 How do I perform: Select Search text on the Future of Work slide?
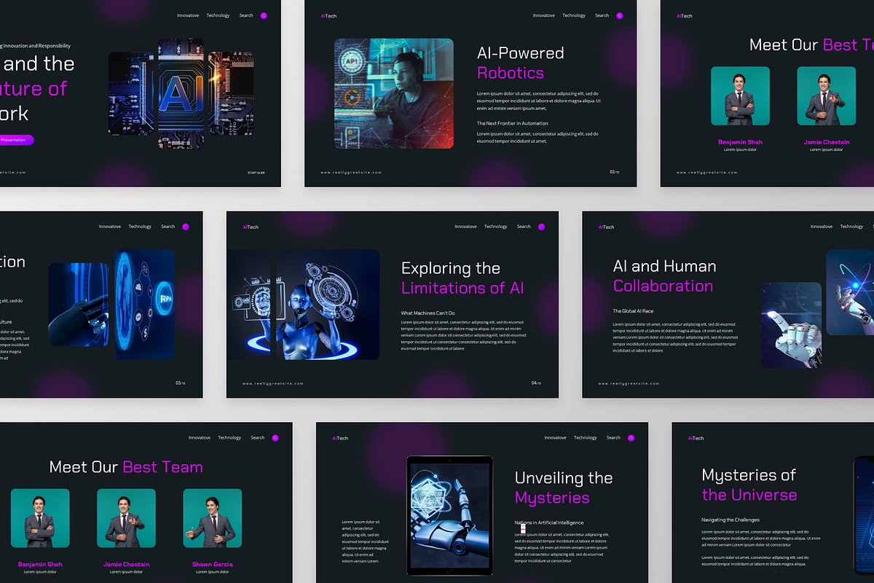[x=246, y=15]
